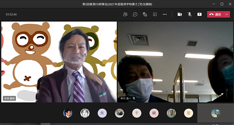Open the breakout rooms icon
Viewport: 234px width, 125px height.
pyautogui.click(x=155, y=14)
